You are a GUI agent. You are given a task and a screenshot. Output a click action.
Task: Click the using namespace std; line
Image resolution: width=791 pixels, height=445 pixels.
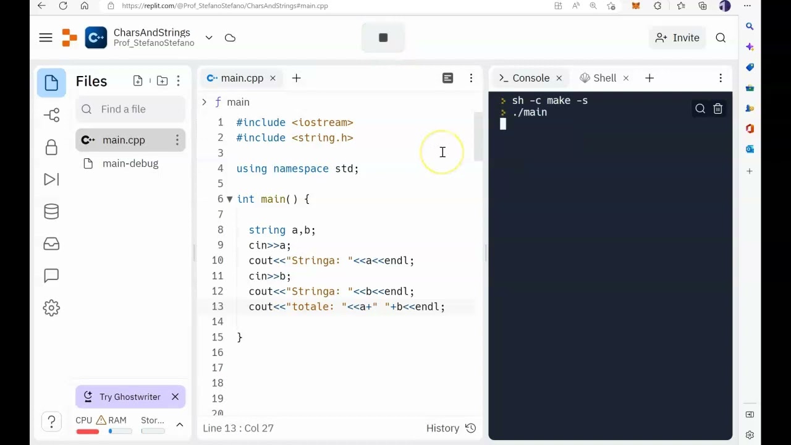point(297,169)
